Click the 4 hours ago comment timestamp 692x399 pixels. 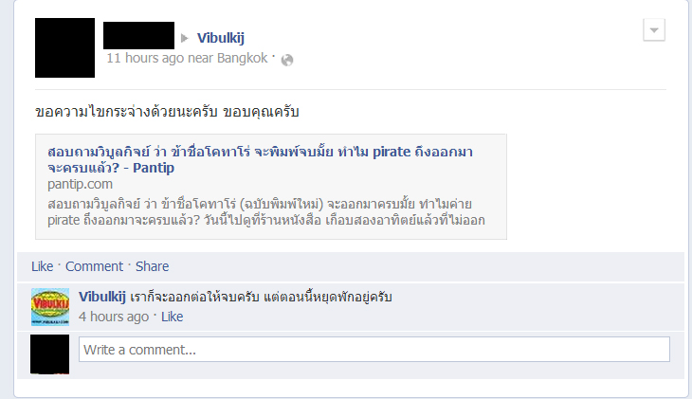click(114, 317)
